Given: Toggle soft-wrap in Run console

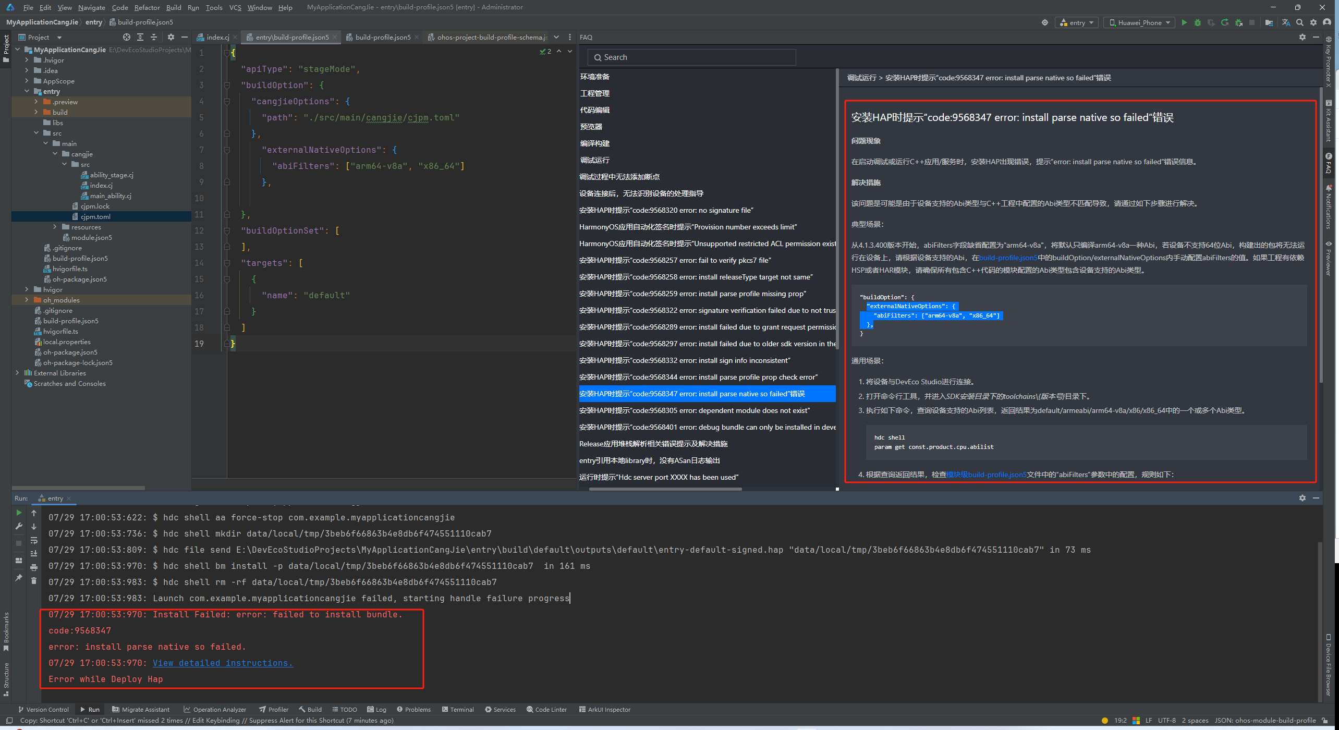Looking at the screenshot, I should [34, 540].
